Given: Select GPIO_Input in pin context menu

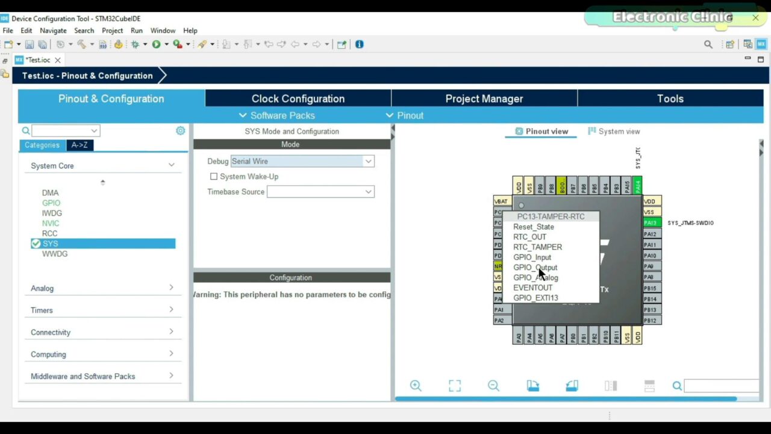Looking at the screenshot, I should click(x=532, y=257).
